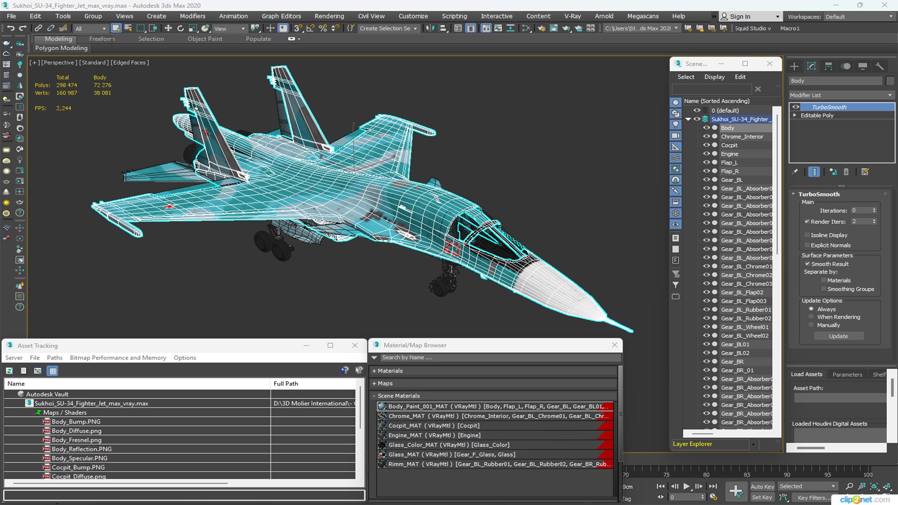Open the Workspaces Default dropdown
Screen dimensions: 898x505
tap(859, 17)
